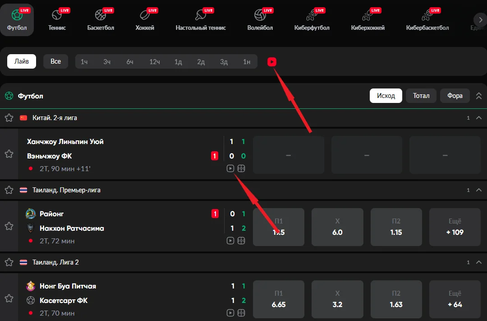Screen dimensions: 487x321
Task: Switch to the Фора market tab
Action: [x=455, y=96]
